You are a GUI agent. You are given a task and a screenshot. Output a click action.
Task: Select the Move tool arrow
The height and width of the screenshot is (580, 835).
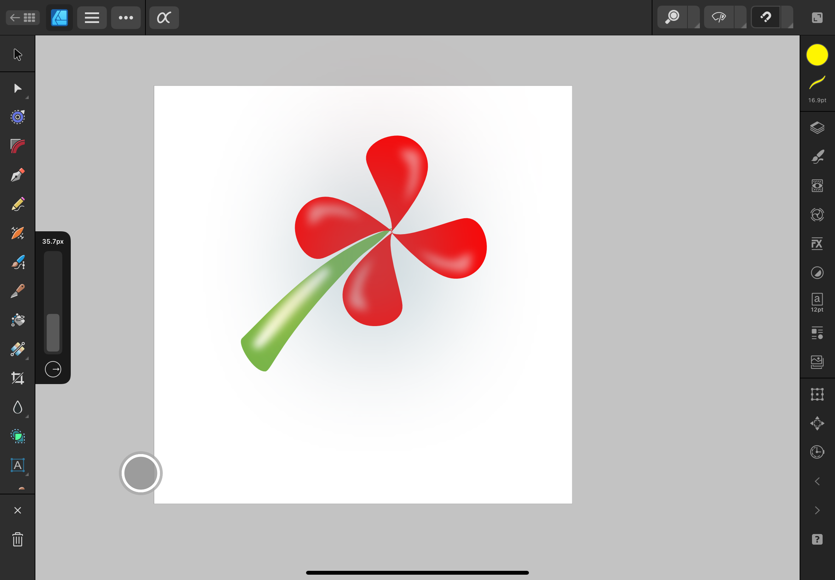tap(17, 54)
